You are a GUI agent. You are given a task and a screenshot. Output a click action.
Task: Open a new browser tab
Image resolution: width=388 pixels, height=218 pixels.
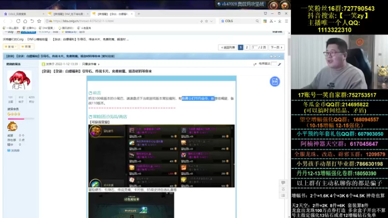[x=139, y=14]
